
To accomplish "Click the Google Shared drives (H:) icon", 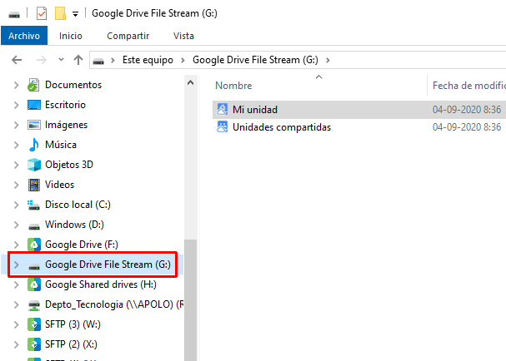I will coord(34,284).
